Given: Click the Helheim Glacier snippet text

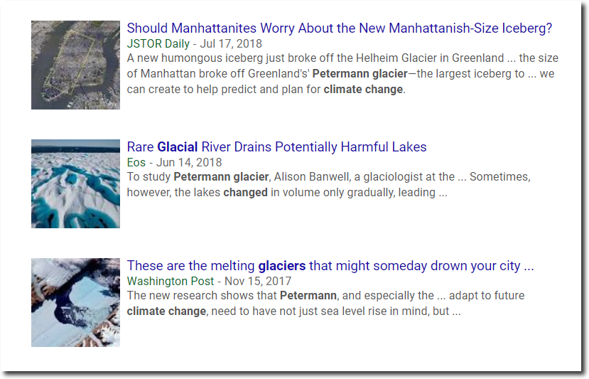Looking at the screenshot, I should (x=342, y=58).
